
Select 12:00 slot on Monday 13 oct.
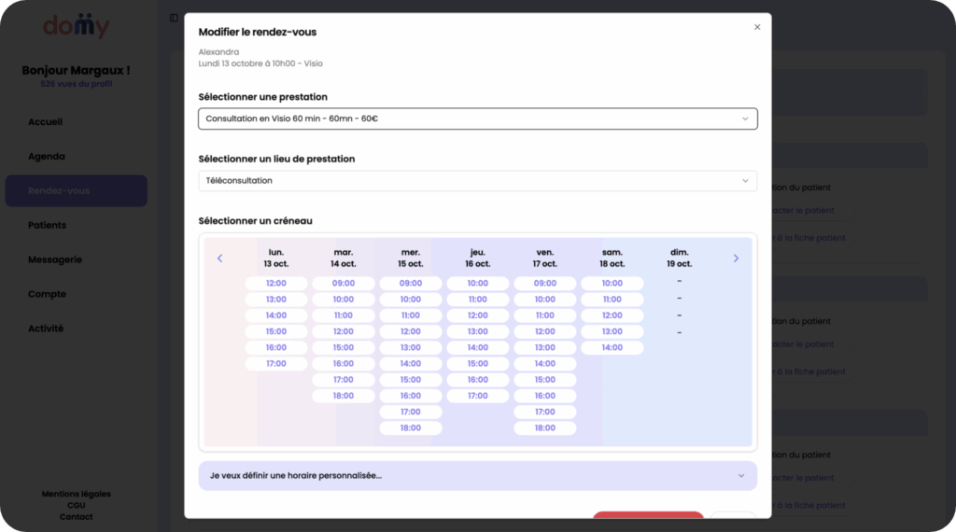pyautogui.click(x=276, y=283)
